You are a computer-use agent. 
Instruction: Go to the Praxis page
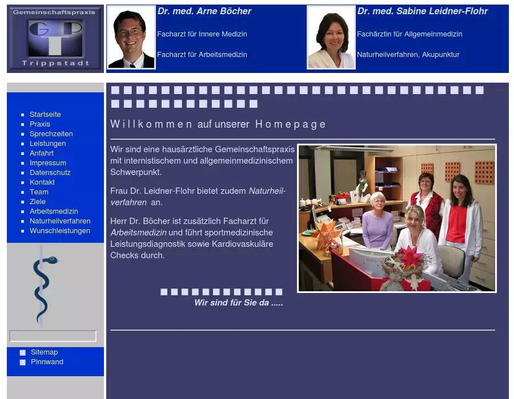click(x=40, y=124)
